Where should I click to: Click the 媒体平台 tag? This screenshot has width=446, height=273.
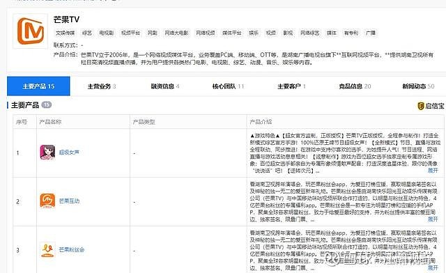(232, 33)
